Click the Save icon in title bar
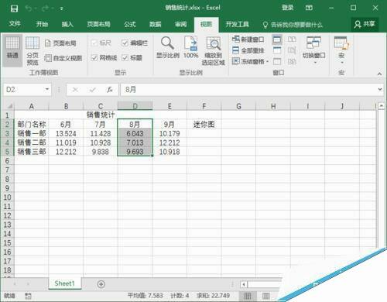Viewport: 387px width, 302px height. click(14, 9)
